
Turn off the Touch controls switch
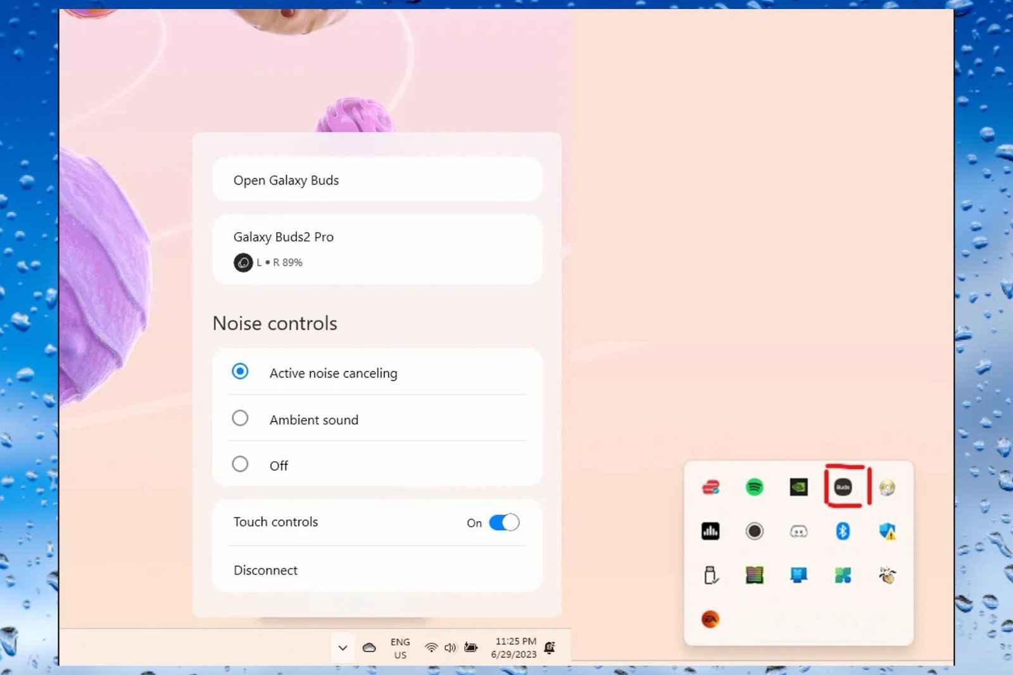(504, 523)
